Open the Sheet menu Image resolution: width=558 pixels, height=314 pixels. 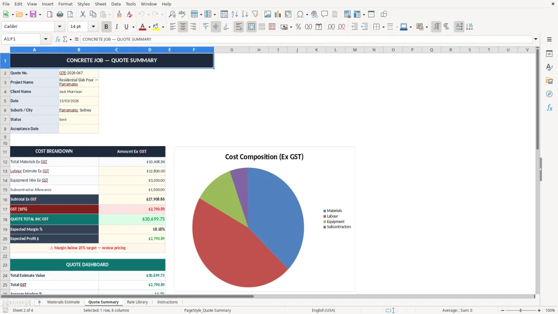tap(100, 4)
